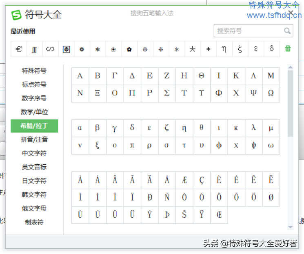Image resolution: width=304 pixels, height=254 pixels.
Task: Insert the euro sign from recently used
Action: click(x=19, y=49)
